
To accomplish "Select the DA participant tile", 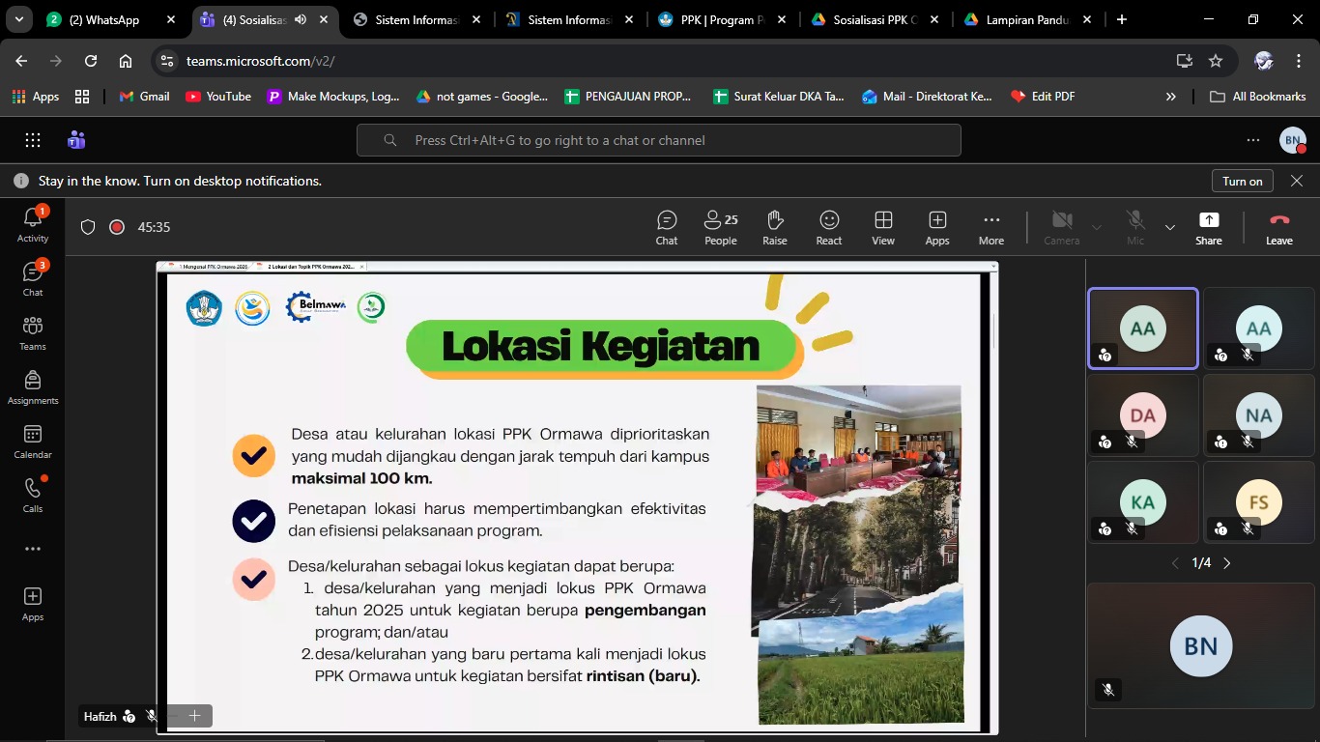I will click(1143, 415).
